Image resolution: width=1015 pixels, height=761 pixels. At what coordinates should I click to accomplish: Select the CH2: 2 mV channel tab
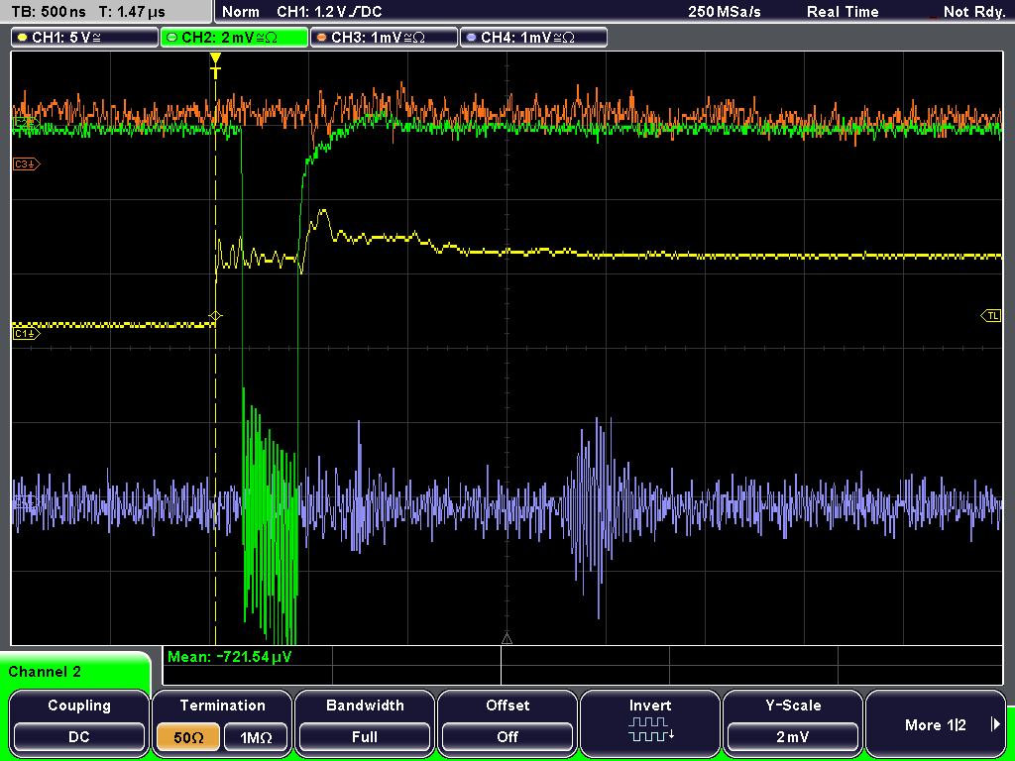[234, 38]
